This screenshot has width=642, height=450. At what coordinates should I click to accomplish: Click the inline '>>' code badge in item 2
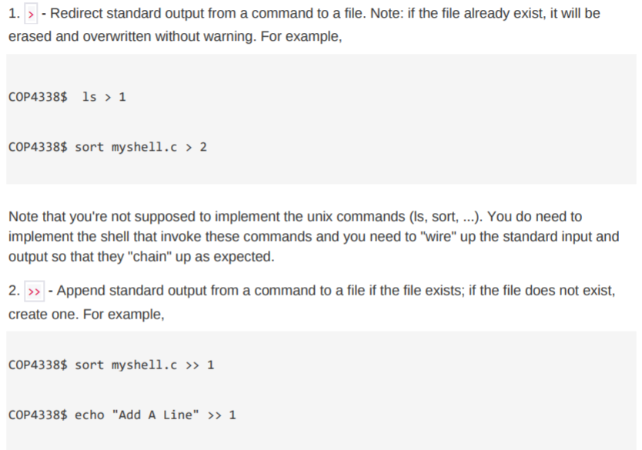pos(35,292)
